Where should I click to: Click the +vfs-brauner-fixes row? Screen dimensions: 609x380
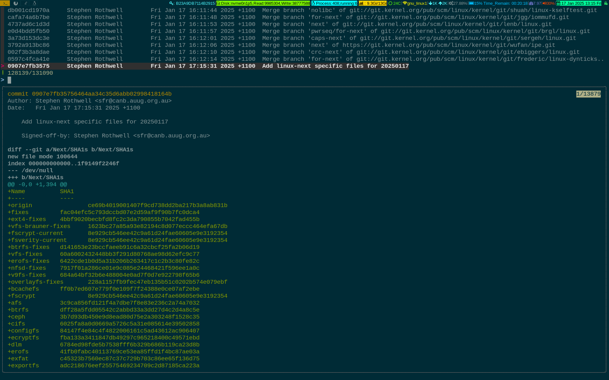[x=117, y=226]
